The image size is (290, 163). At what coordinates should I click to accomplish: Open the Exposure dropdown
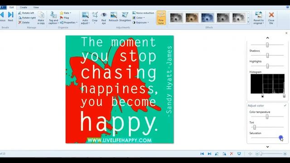tap(140, 23)
